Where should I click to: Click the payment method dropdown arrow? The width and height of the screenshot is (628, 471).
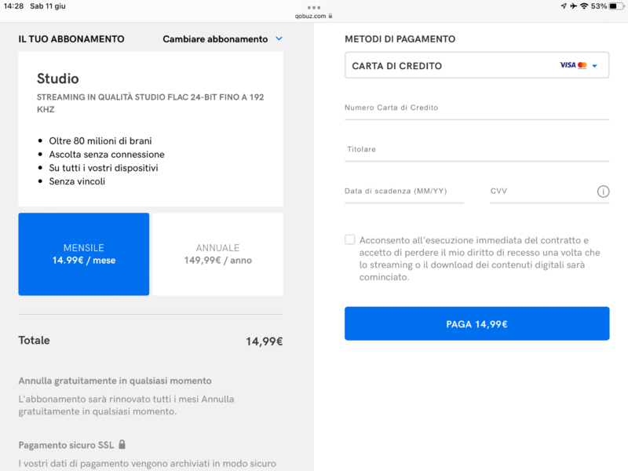595,66
